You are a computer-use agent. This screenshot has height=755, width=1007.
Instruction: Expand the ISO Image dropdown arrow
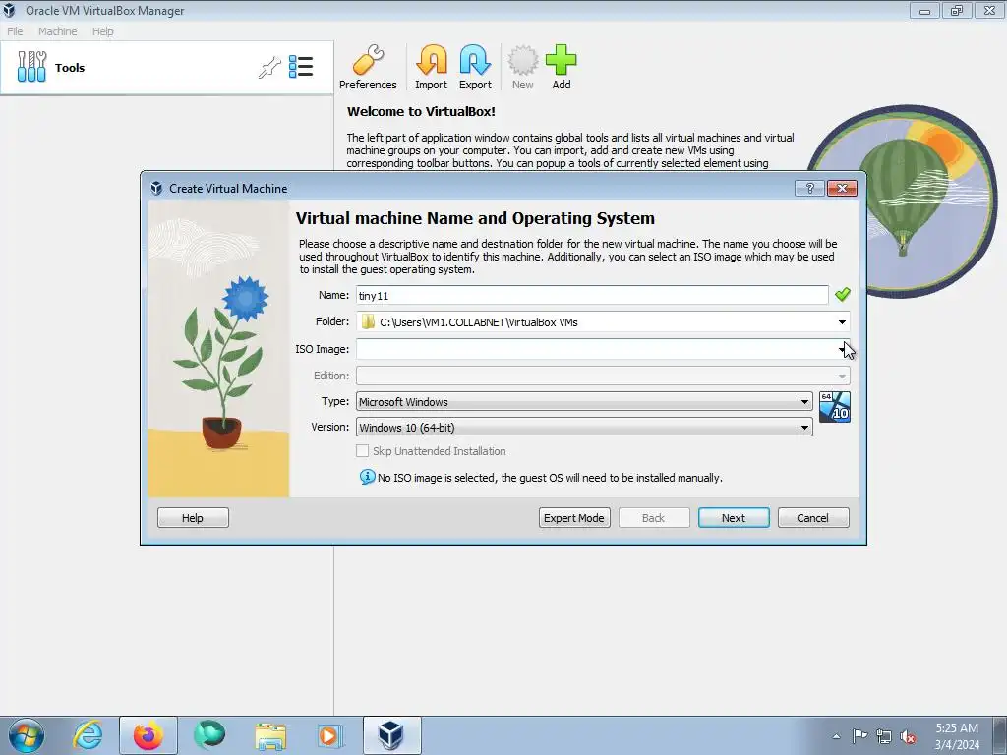842,349
